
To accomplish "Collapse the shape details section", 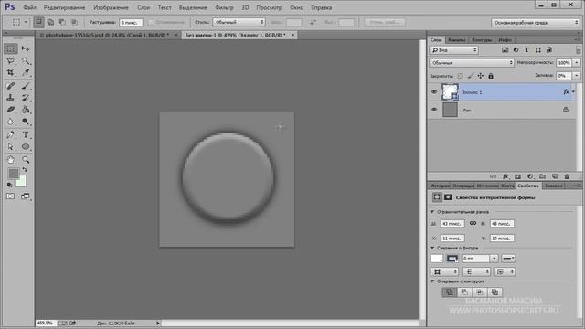I will tap(432, 248).
